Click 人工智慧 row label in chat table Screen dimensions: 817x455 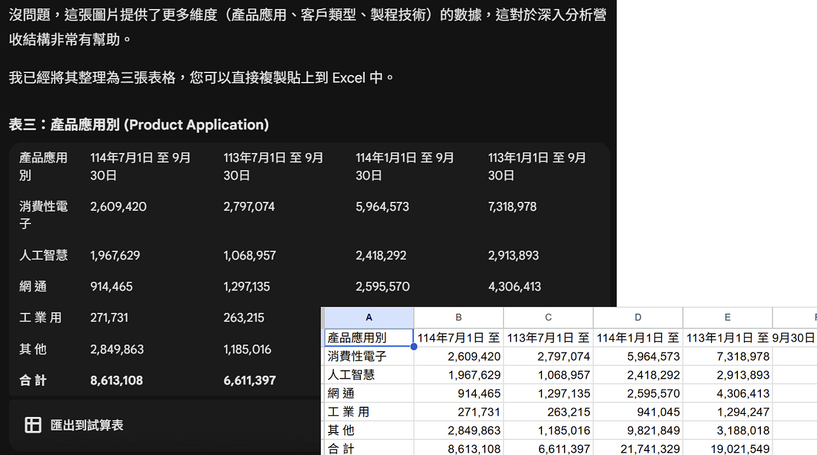click(43, 255)
